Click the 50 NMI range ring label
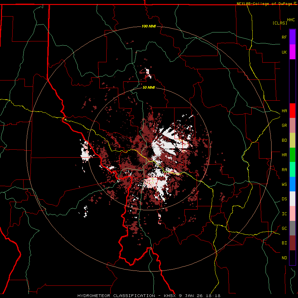298x298 pixels. coord(149,88)
